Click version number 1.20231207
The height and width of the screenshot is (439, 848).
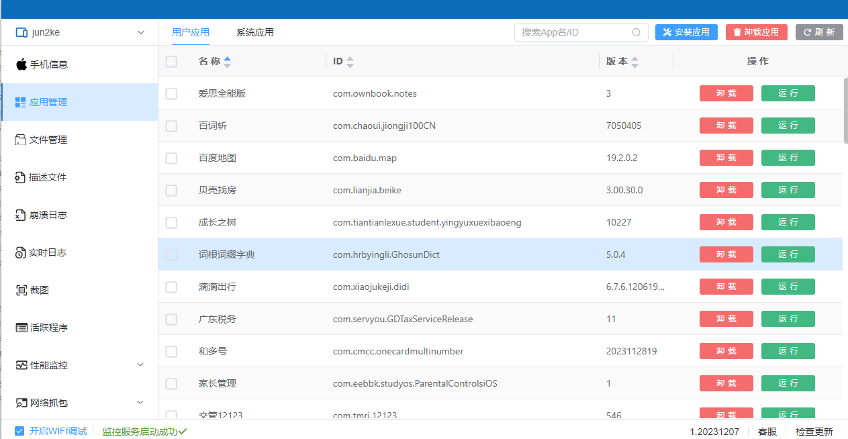coord(714,432)
